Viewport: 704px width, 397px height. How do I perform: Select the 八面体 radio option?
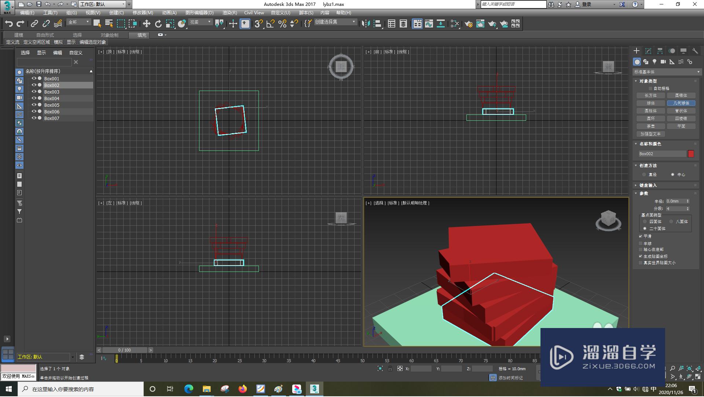tap(671, 222)
